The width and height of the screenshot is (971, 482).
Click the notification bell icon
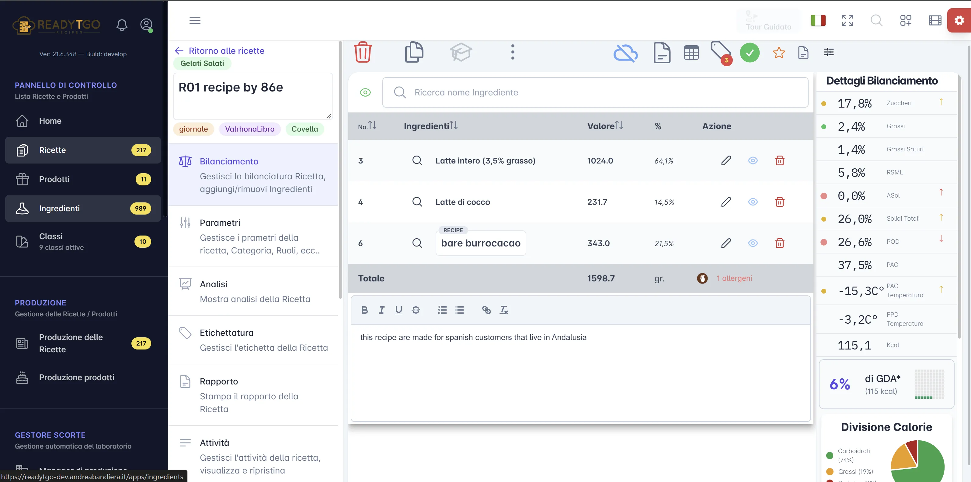pos(121,25)
